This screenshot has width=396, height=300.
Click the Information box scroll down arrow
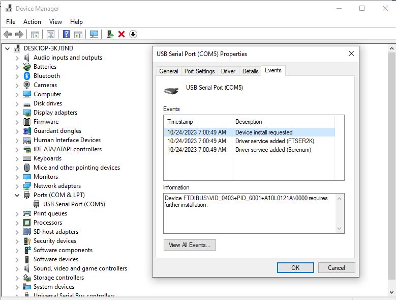(x=340, y=229)
